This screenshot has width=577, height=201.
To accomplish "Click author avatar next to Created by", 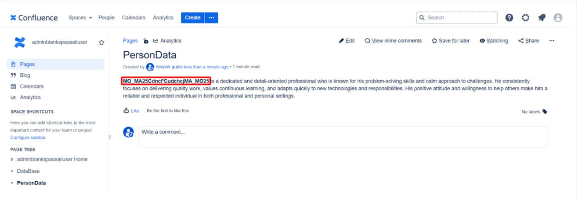I will pyautogui.click(x=150, y=67).
